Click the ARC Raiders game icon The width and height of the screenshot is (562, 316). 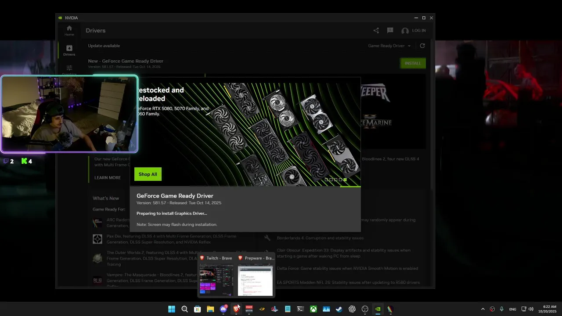(x=97, y=223)
